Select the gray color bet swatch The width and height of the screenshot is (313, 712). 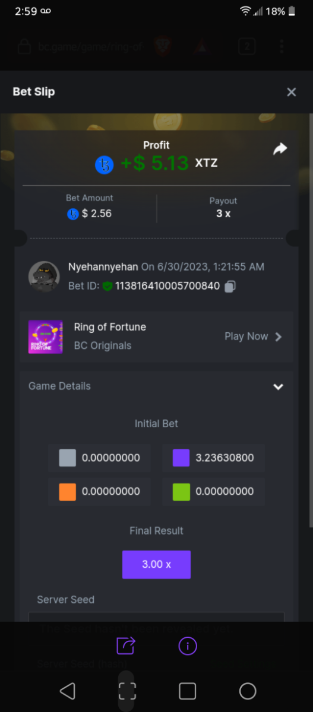68,458
